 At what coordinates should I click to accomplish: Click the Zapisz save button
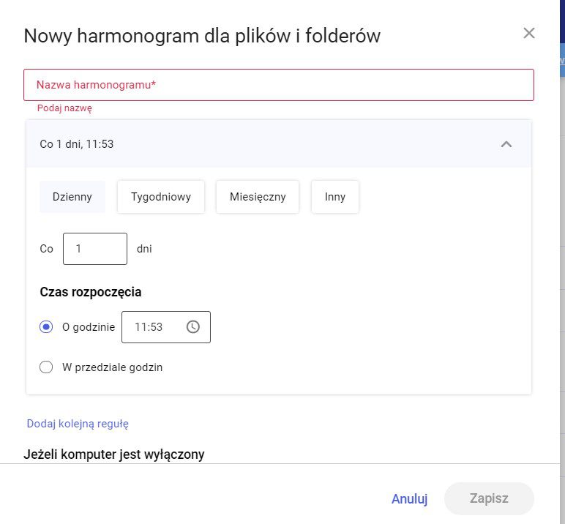tap(489, 498)
